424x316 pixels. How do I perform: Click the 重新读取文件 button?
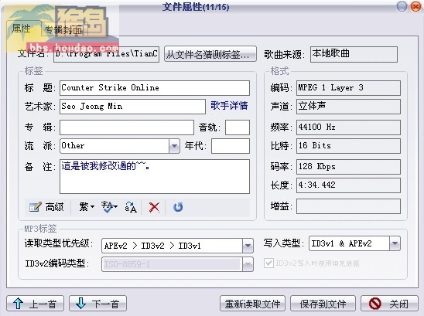(x=252, y=304)
